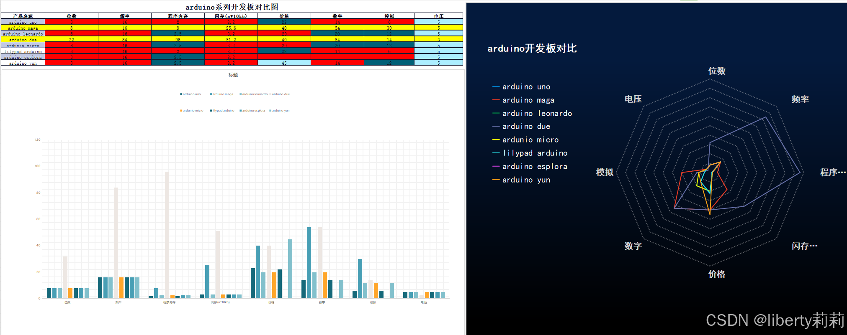Click the price cell '45' for arduino yun
Image resolution: width=847 pixels, height=335 pixels.
click(x=284, y=63)
